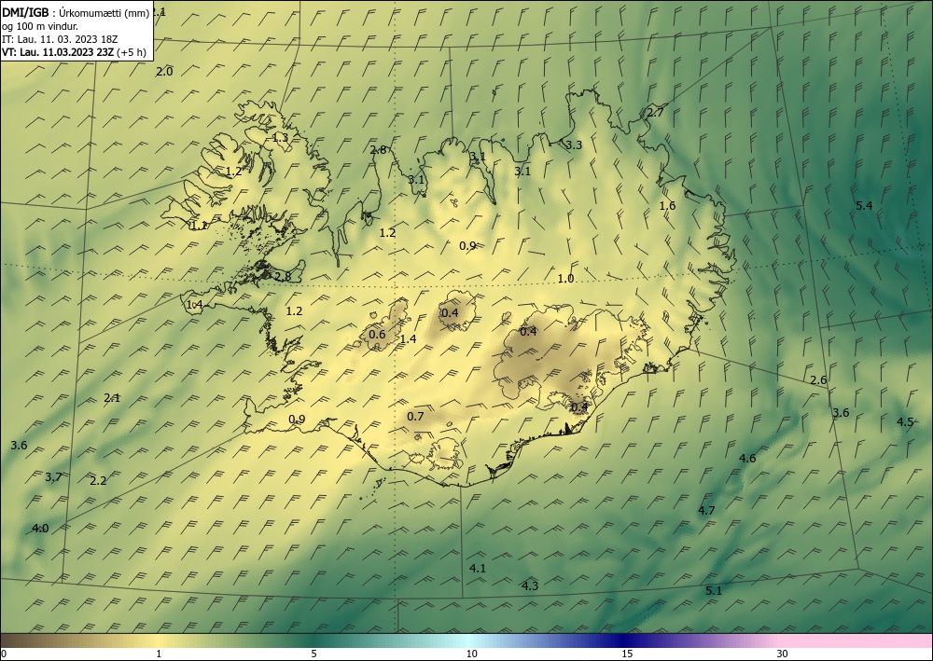Click the 4.7 value on the map
The width and height of the screenshot is (933, 661).
706,510
